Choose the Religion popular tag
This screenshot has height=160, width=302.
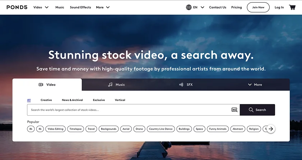[254, 129]
